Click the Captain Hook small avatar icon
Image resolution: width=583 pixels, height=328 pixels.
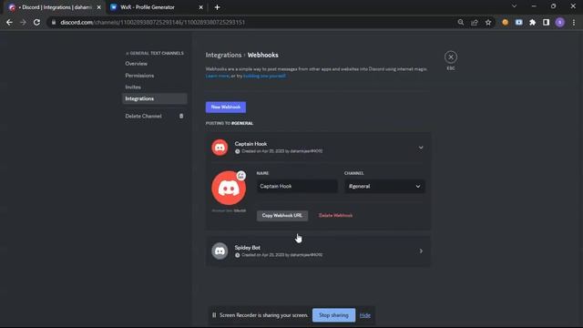(220, 148)
